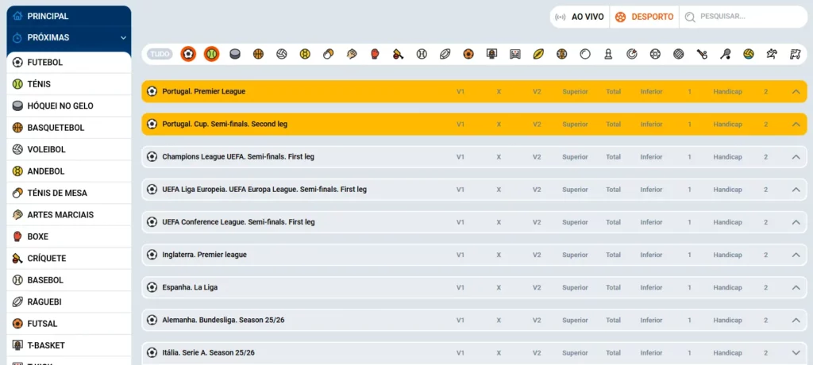Select the volleyball icon in the top sports bar
Viewport: 813px width, 365px height.
pyautogui.click(x=282, y=54)
